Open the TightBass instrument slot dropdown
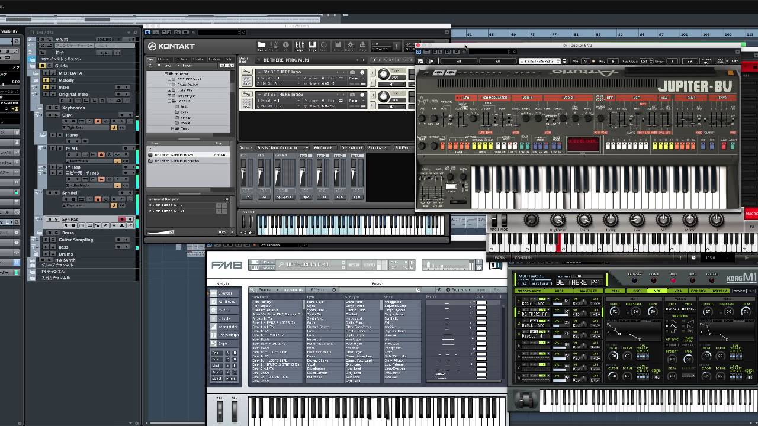This screenshot has width=758, height=426. (87, 128)
